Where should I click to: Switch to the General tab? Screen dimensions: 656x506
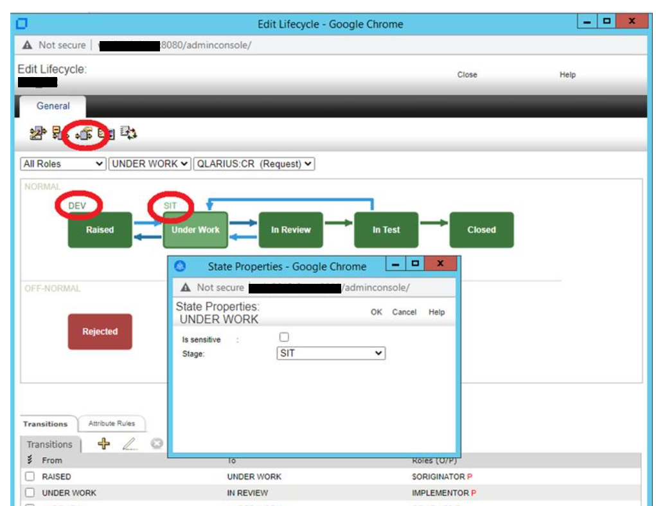tap(53, 106)
